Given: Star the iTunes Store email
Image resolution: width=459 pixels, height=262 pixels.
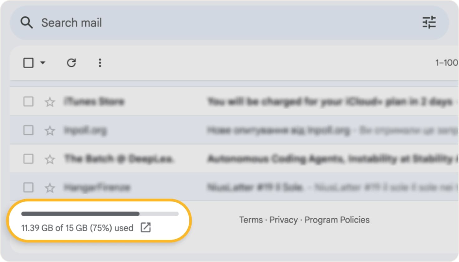Looking at the screenshot, I should (x=50, y=101).
